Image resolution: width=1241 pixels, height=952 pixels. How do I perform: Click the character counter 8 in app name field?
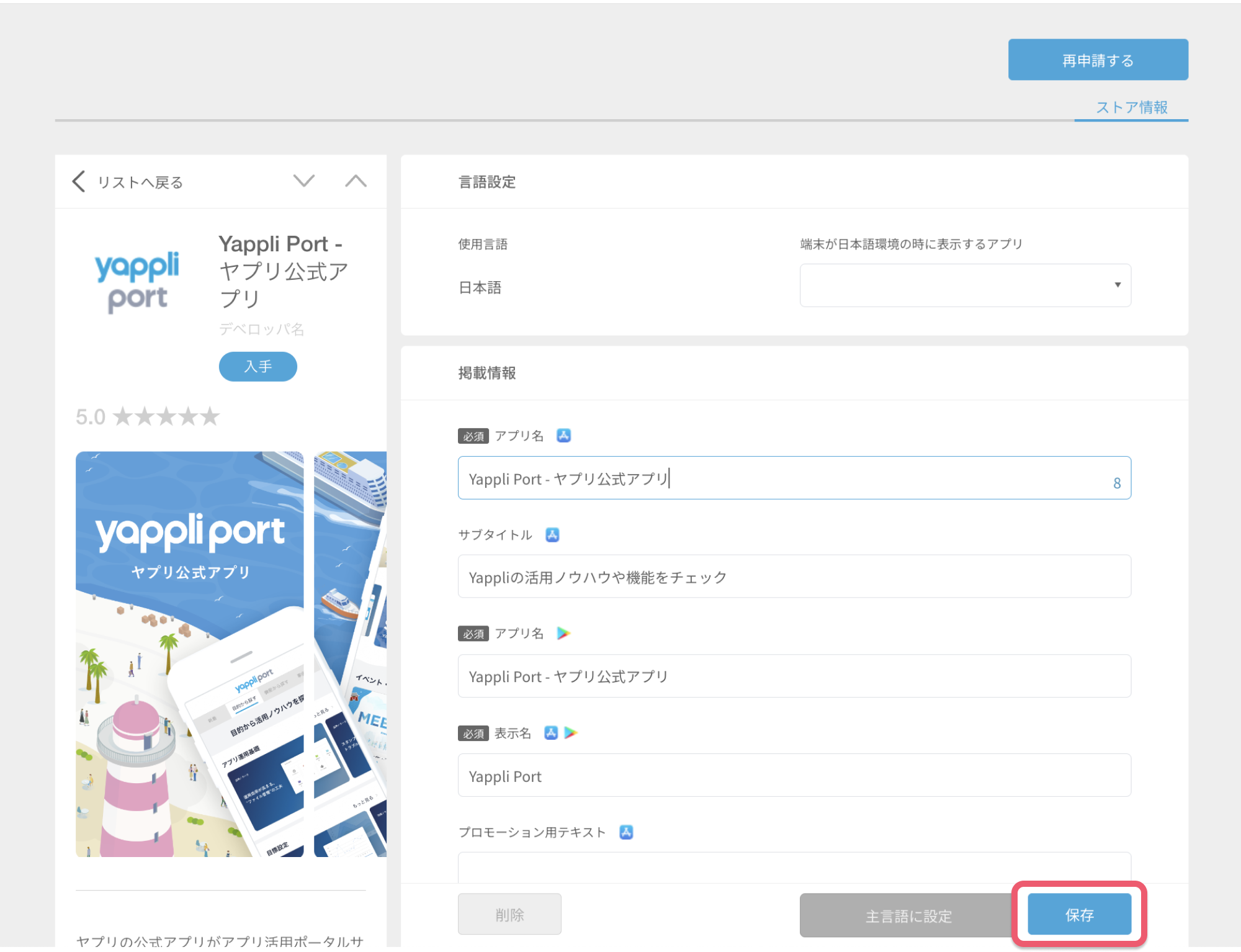pyautogui.click(x=1116, y=483)
